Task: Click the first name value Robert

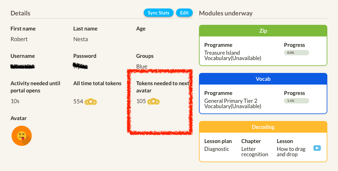Action: pos(19,39)
